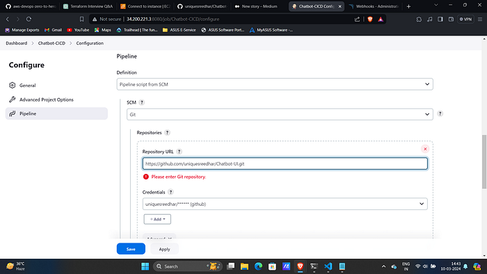Open Trailhead bookmark

click(x=137, y=30)
